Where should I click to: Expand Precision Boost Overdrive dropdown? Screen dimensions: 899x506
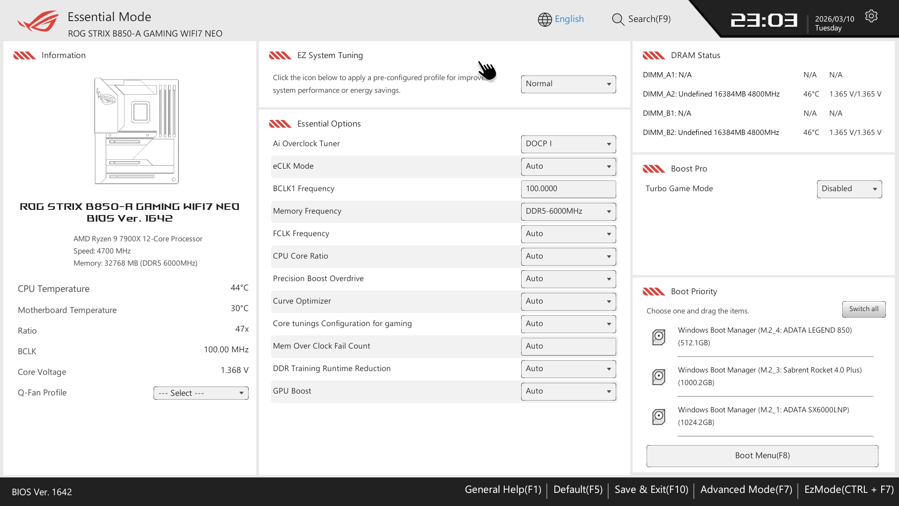click(568, 279)
